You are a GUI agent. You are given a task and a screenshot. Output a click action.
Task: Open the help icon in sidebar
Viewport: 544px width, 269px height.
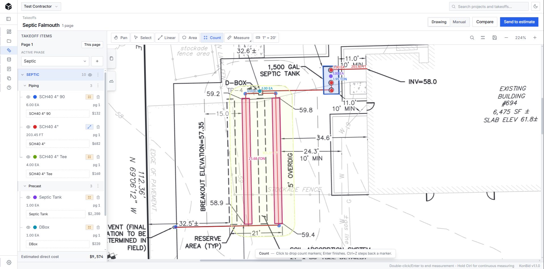(x=9, y=88)
